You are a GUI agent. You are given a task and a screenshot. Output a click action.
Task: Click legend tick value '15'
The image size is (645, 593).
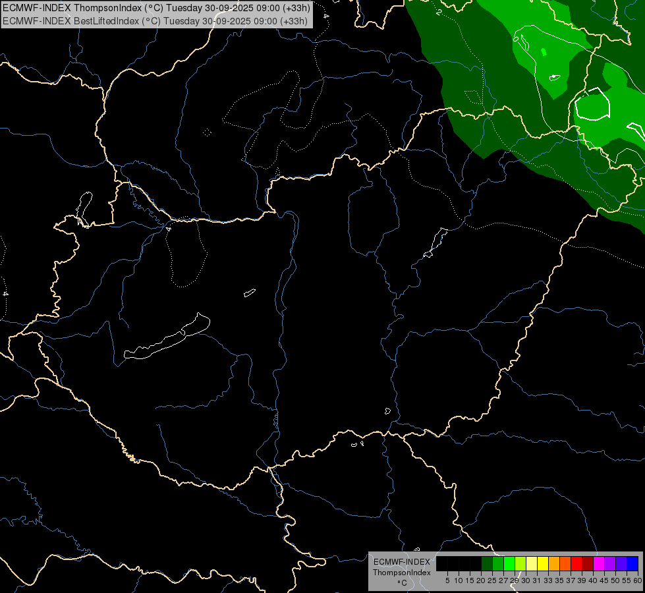point(470,580)
